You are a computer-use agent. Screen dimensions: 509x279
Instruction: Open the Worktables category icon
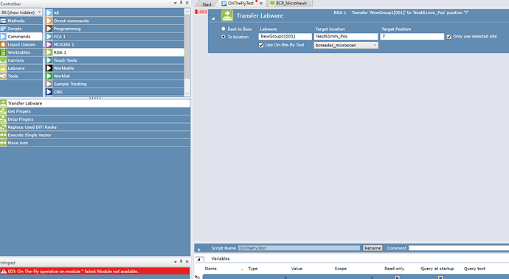pos(3,52)
